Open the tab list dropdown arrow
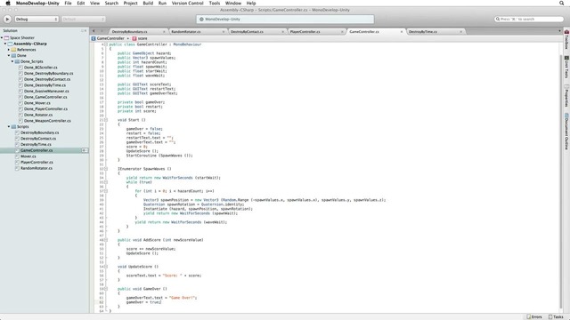The height and width of the screenshot is (320, 570). pos(559,31)
